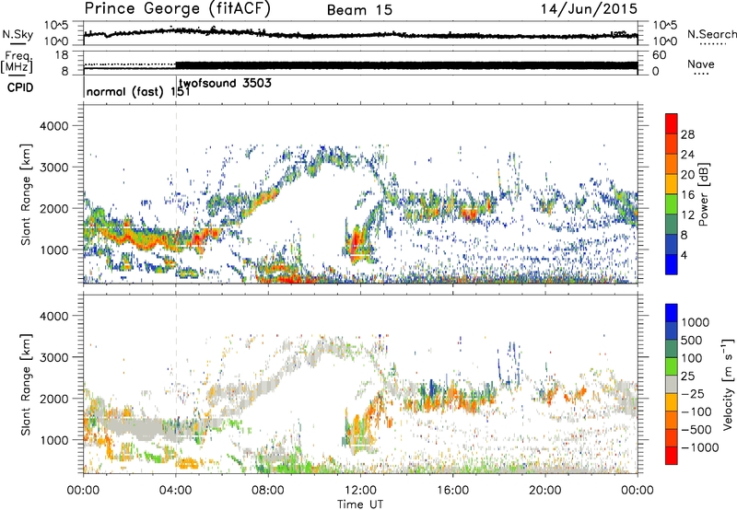Click the "12" power colorbar tick
The image size is (737, 510).
(x=687, y=215)
